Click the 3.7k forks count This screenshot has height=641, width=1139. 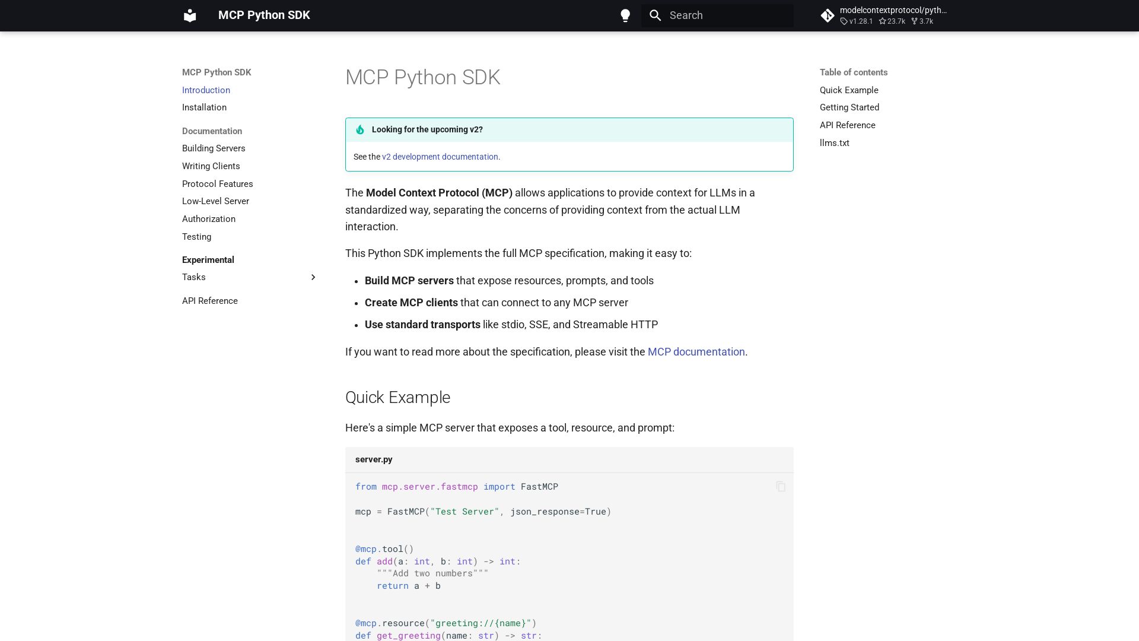point(922,21)
